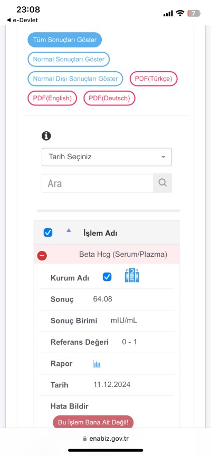Open the Tarih Seçiniz dropdown

(x=107, y=157)
